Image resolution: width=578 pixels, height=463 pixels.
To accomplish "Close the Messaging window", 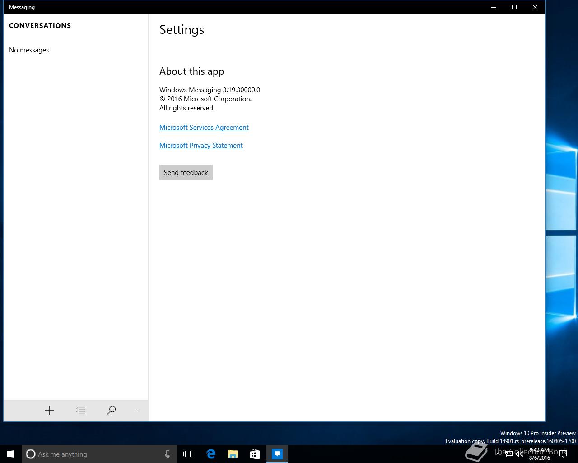I will (535, 7).
